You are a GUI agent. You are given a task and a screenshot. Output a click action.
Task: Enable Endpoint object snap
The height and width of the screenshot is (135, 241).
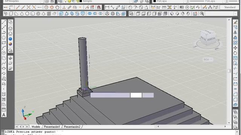pyautogui.click(x=18, y=7)
